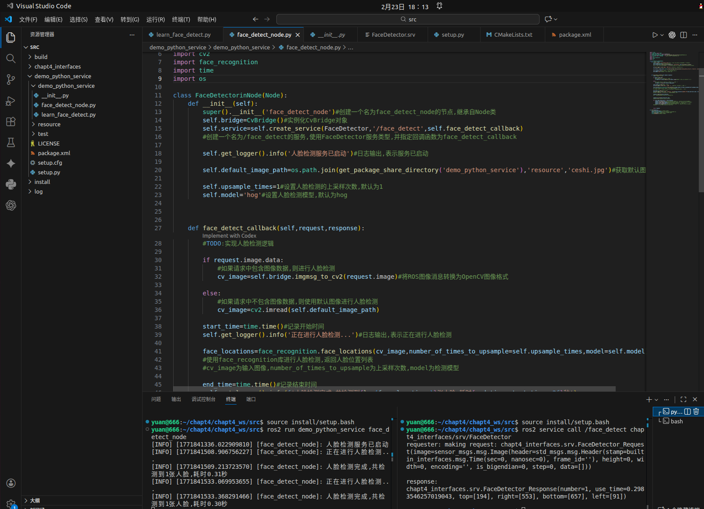
Task: Split the editor to the right
Action: point(683,35)
